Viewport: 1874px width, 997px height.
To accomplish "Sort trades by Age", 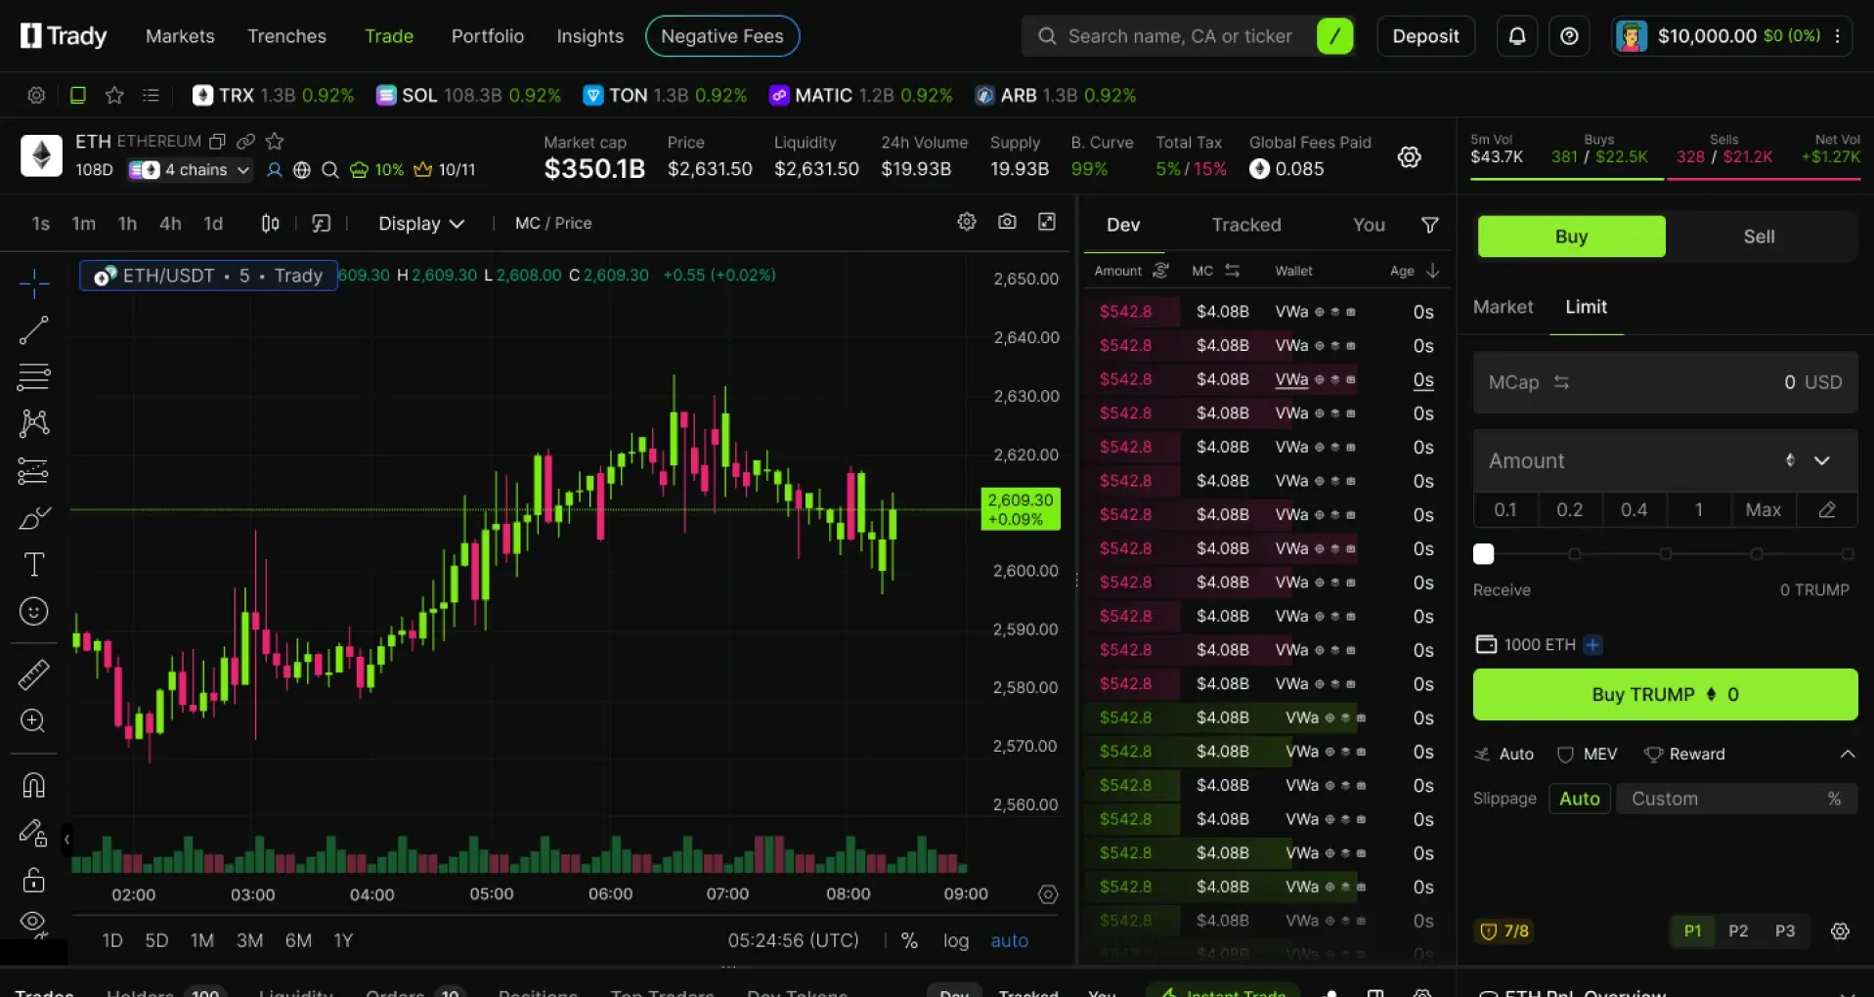I will point(1415,271).
